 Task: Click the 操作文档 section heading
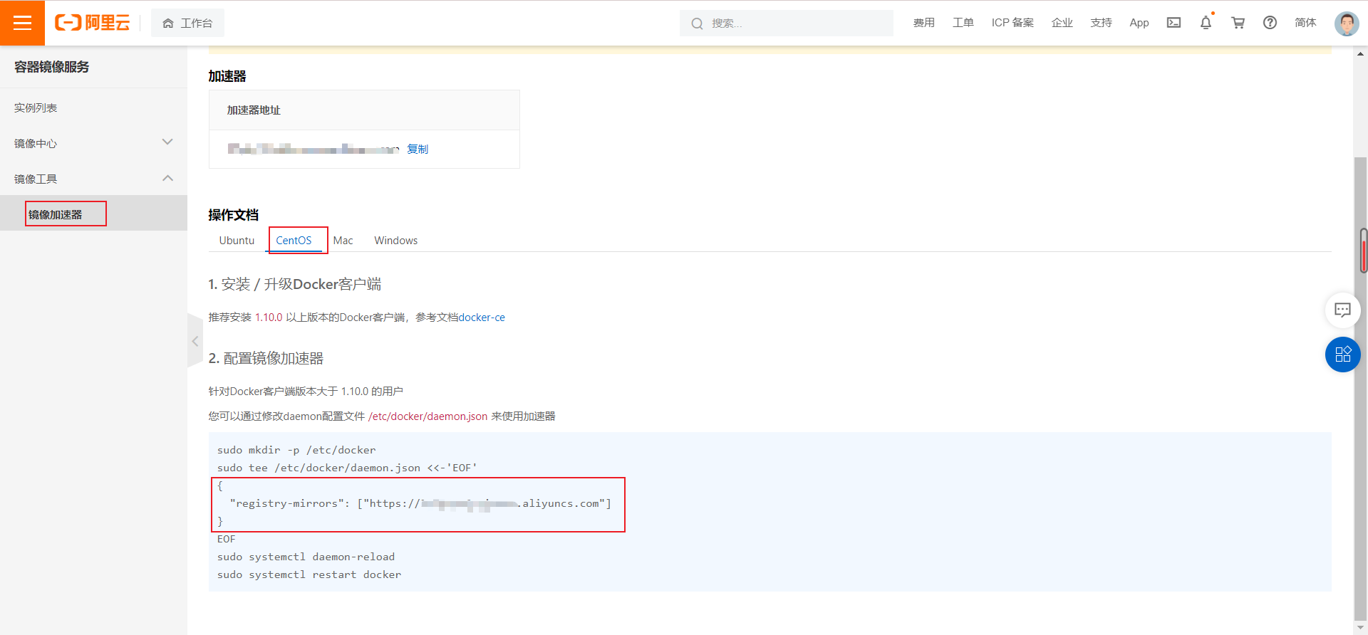[233, 215]
